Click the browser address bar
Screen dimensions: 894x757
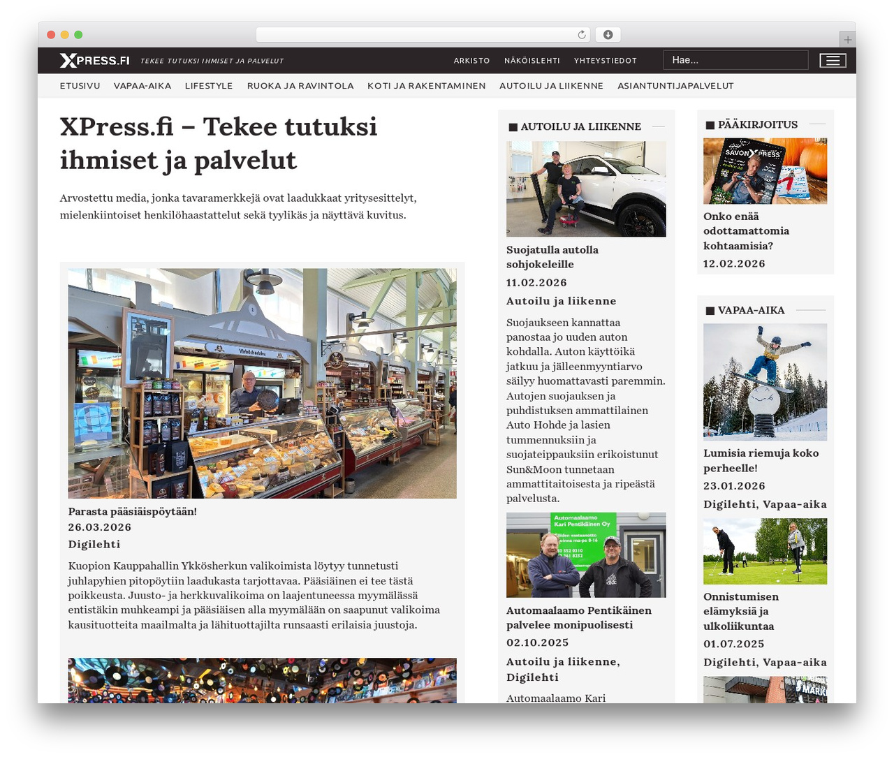[x=423, y=35]
